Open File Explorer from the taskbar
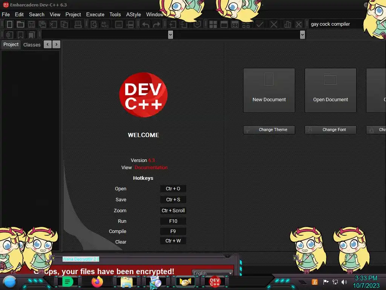Image resolution: width=386 pixels, height=290 pixels. pyautogui.click(x=127, y=282)
